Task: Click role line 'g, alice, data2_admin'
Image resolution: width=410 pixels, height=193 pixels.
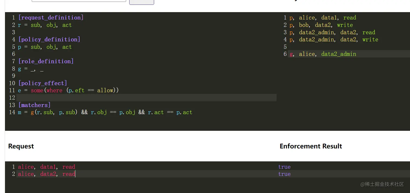Action: 323,54
